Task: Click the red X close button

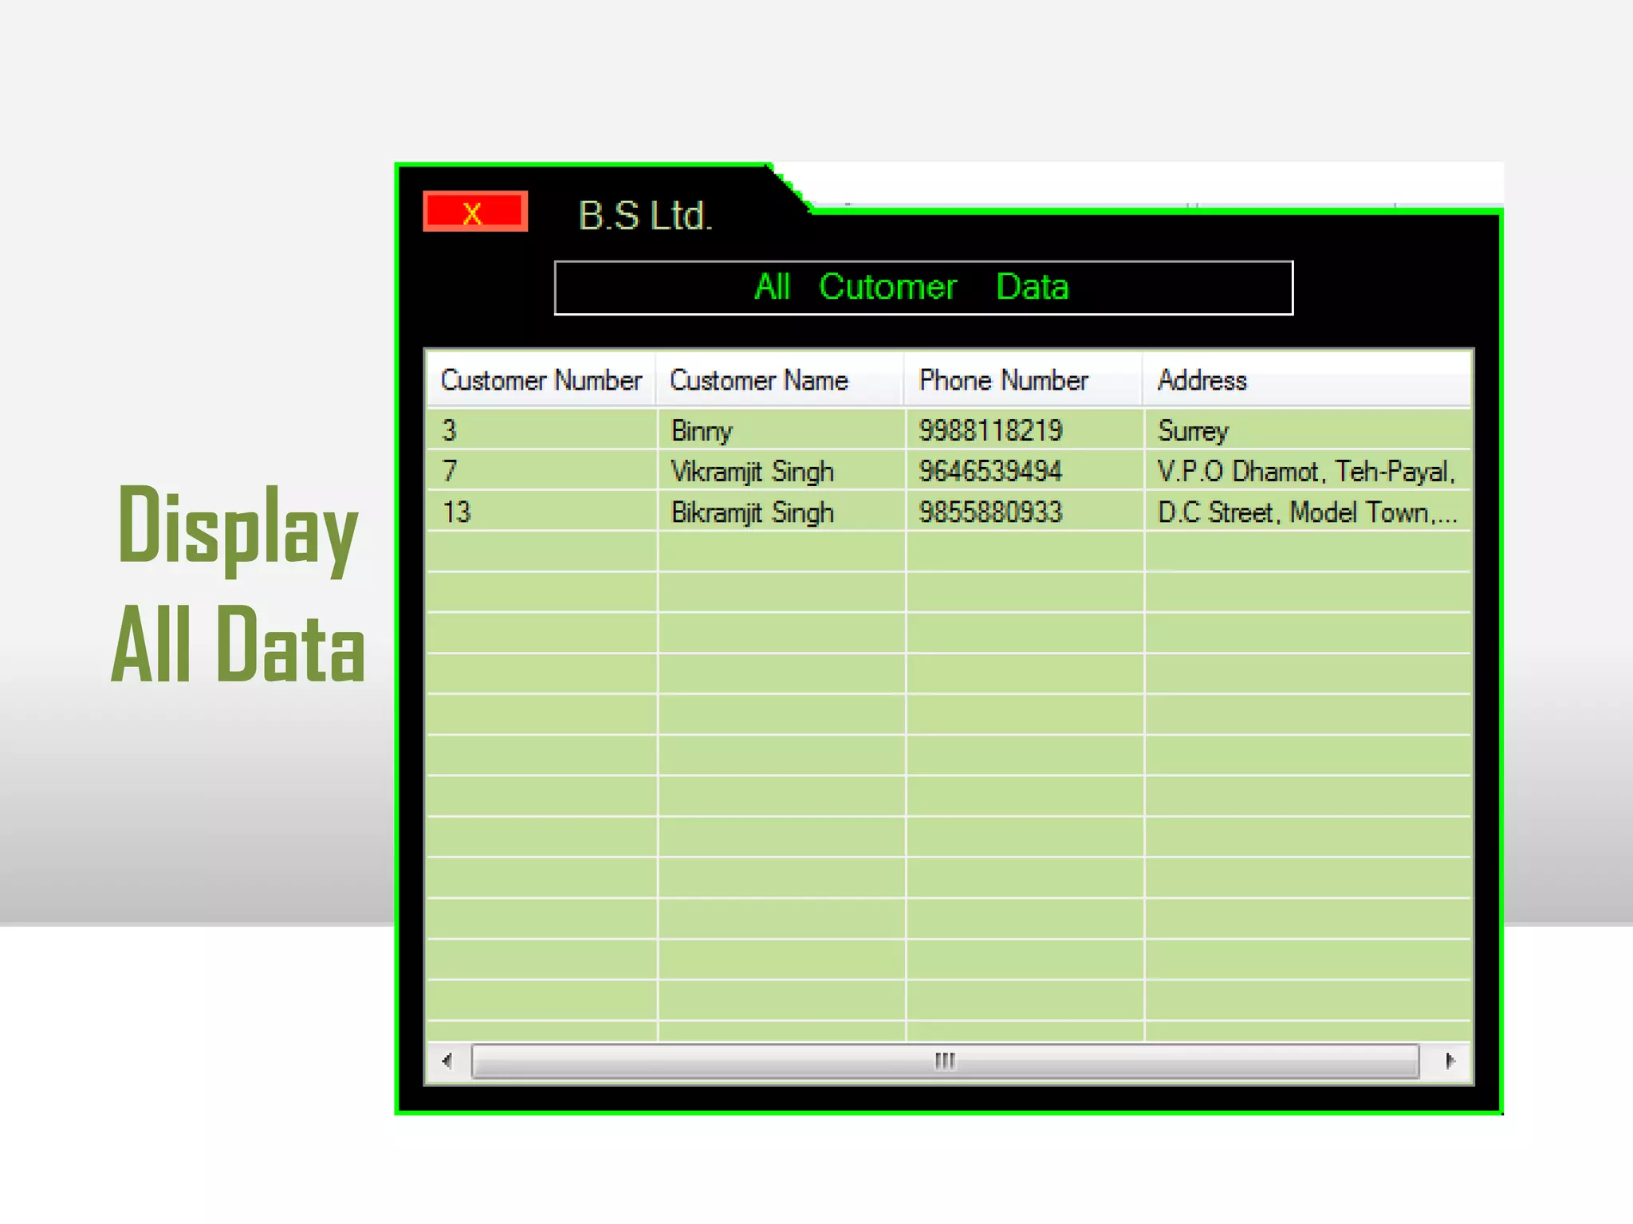Action: pyautogui.click(x=475, y=212)
